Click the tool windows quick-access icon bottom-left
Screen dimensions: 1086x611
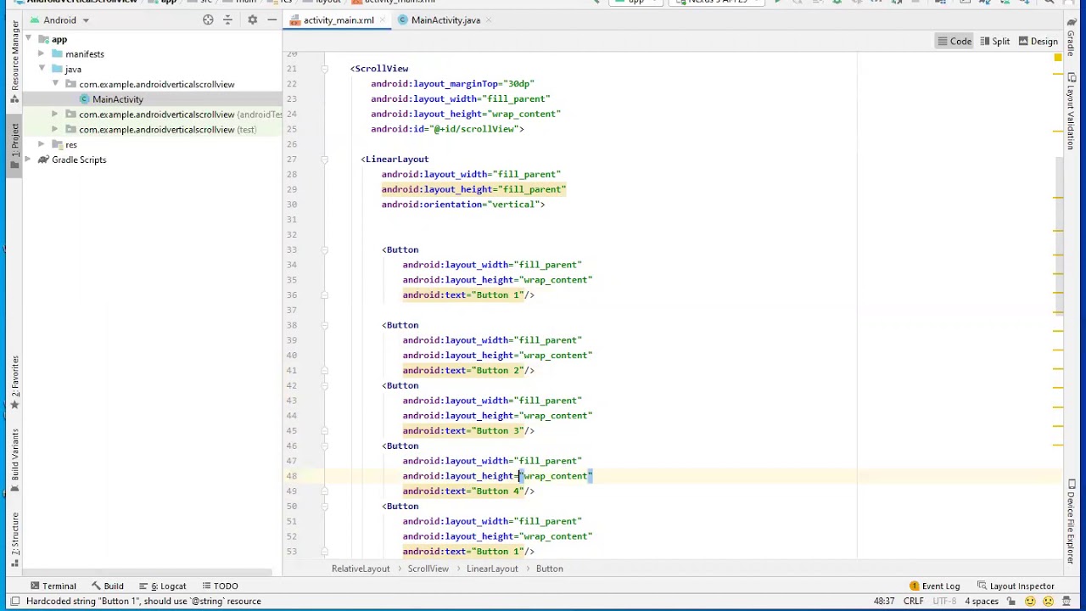pyautogui.click(x=14, y=602)
